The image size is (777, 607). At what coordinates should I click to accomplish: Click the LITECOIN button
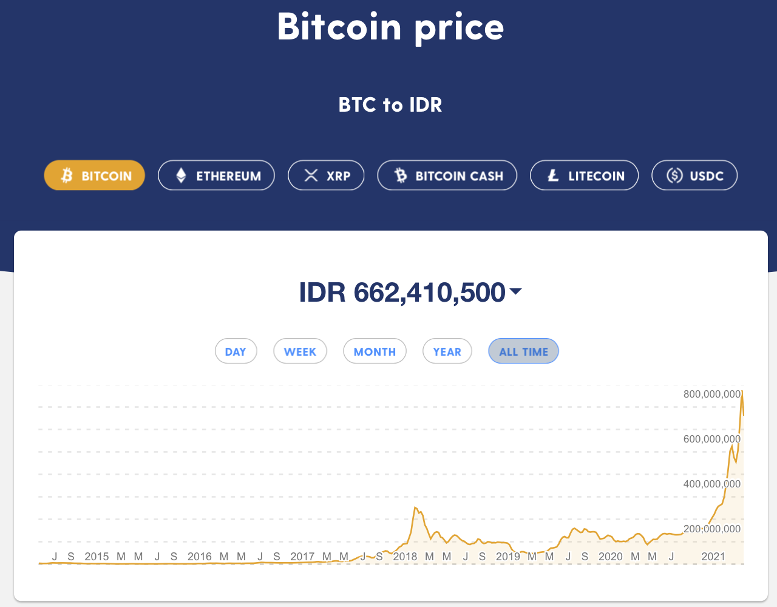pyautogui.click(x=584, y=175)
